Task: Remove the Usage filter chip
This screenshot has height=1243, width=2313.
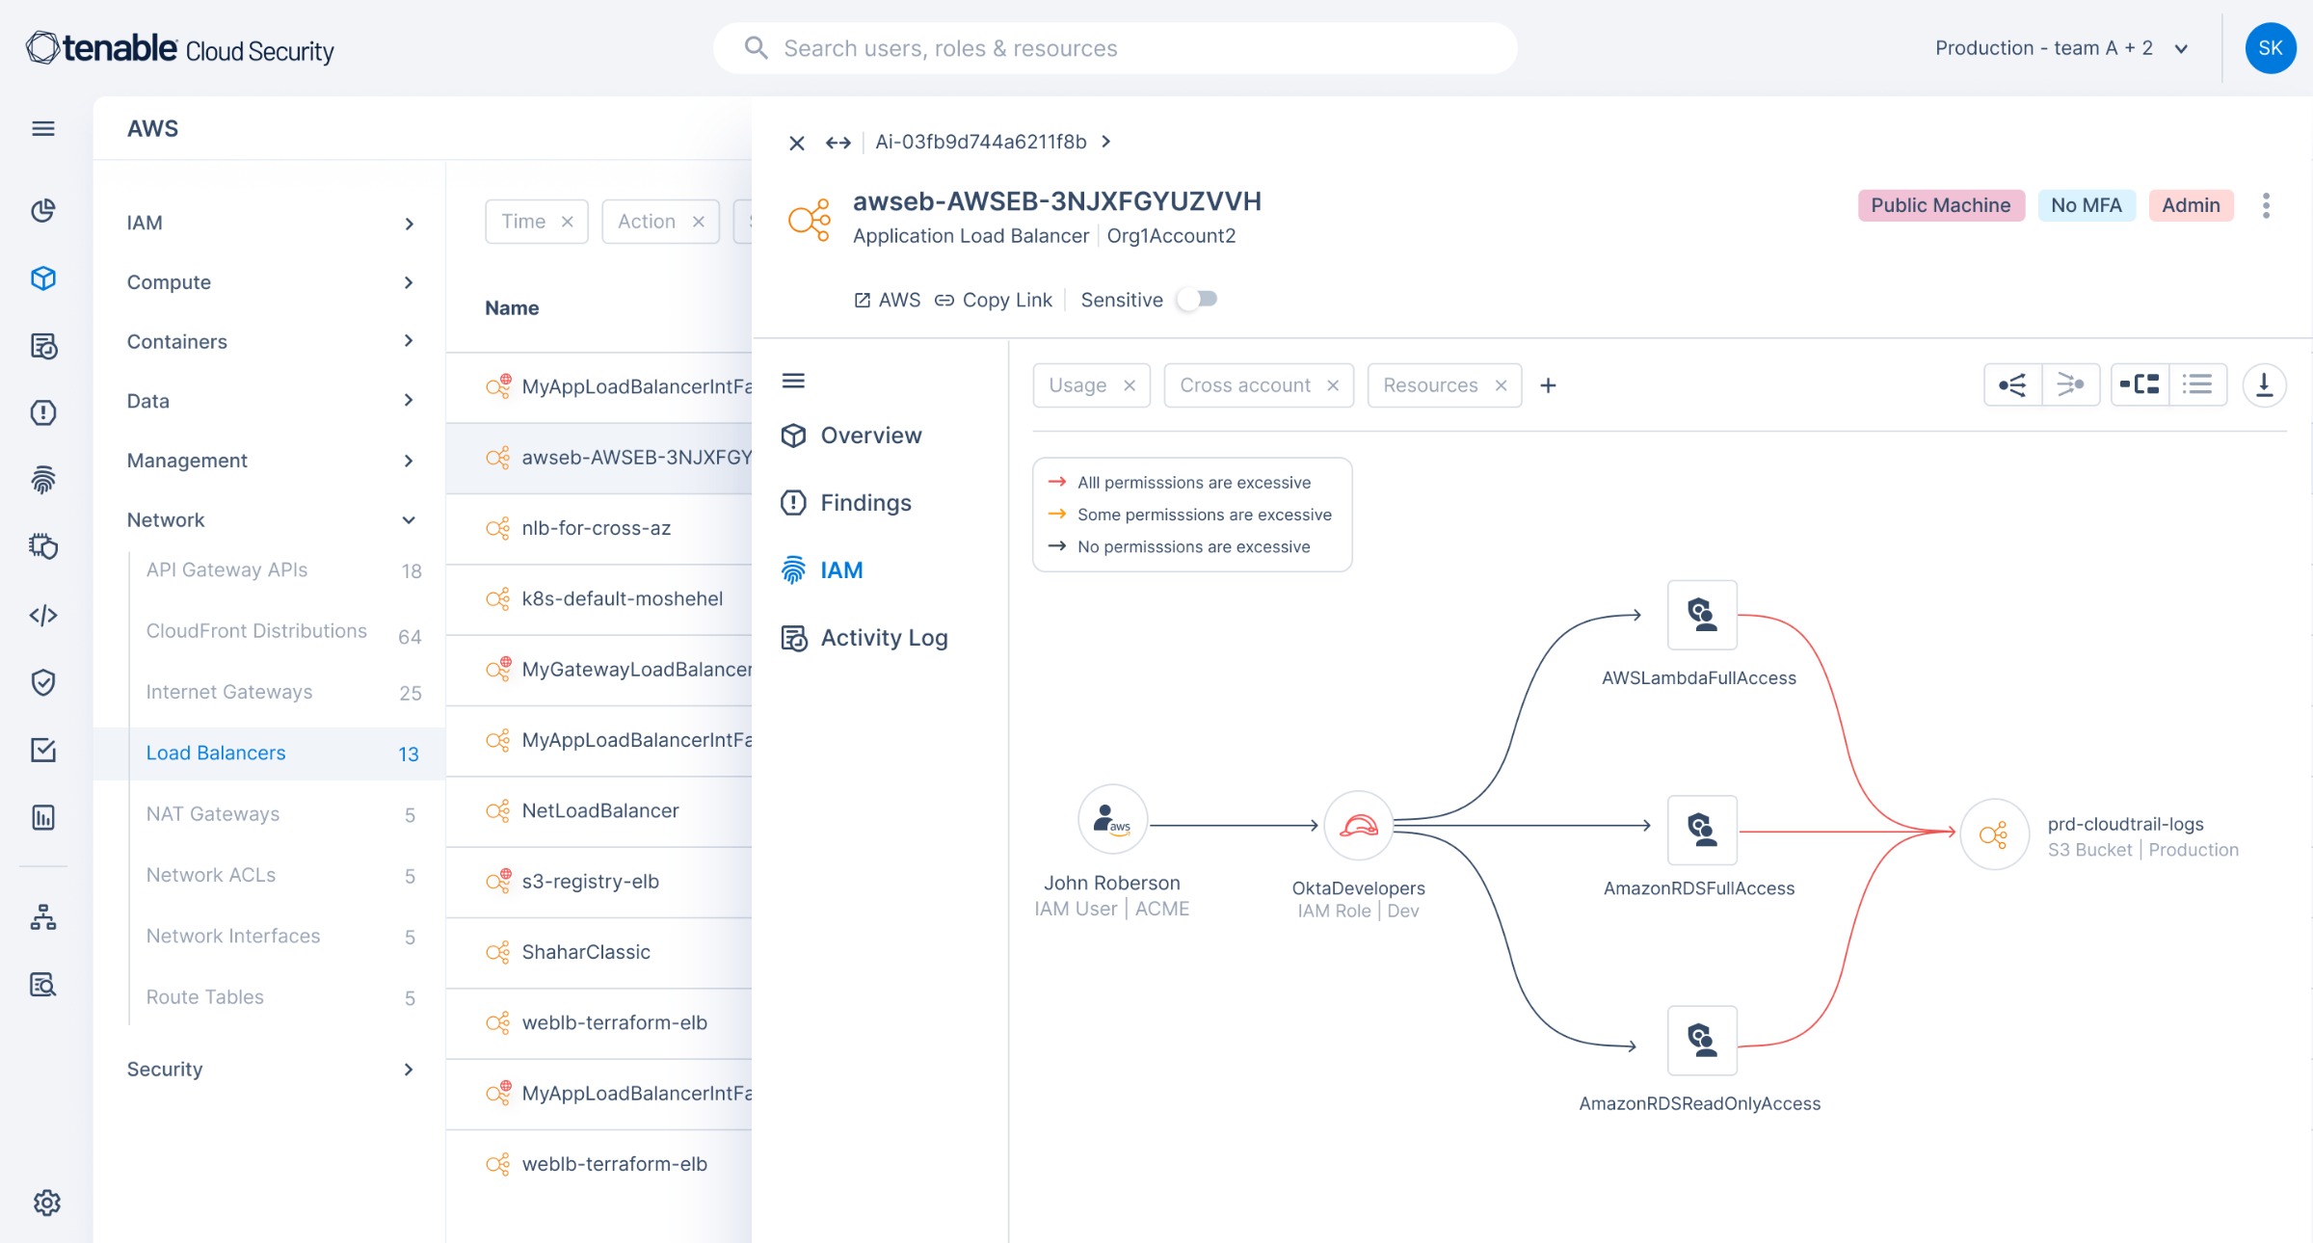Action: (x=1130, y=385)
